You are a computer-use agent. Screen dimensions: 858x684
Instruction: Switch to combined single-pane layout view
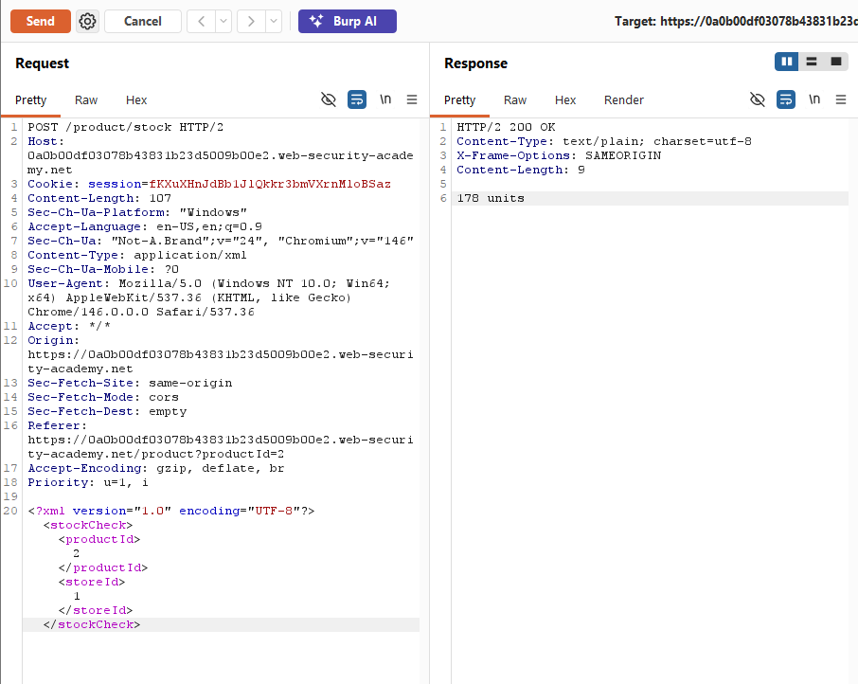pos(836,62)
